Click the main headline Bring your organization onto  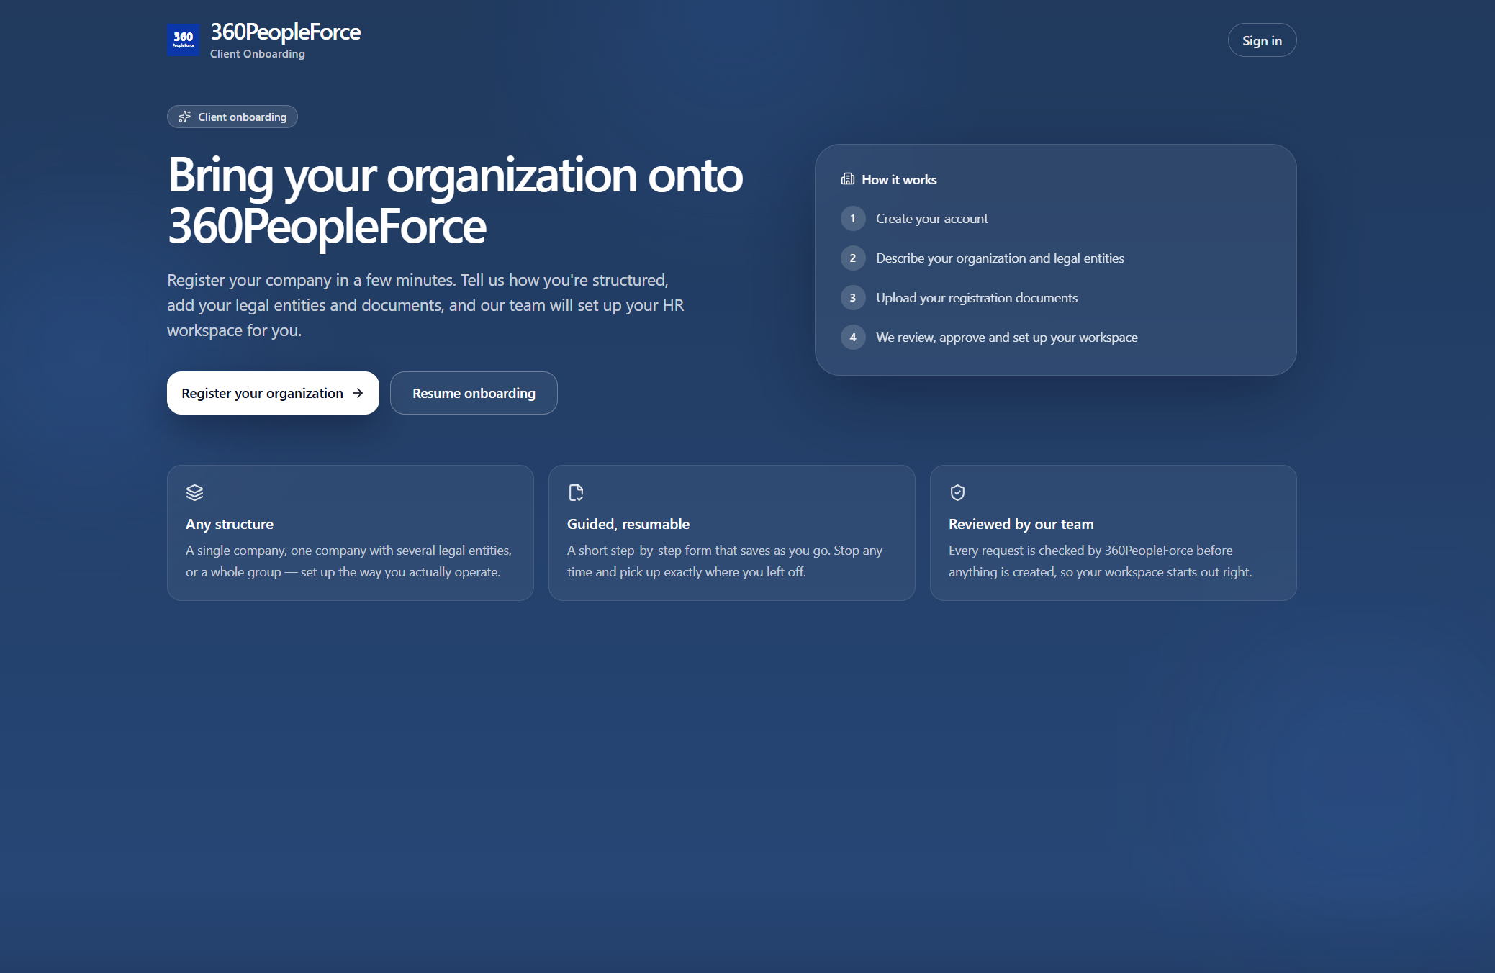(455, 175)
